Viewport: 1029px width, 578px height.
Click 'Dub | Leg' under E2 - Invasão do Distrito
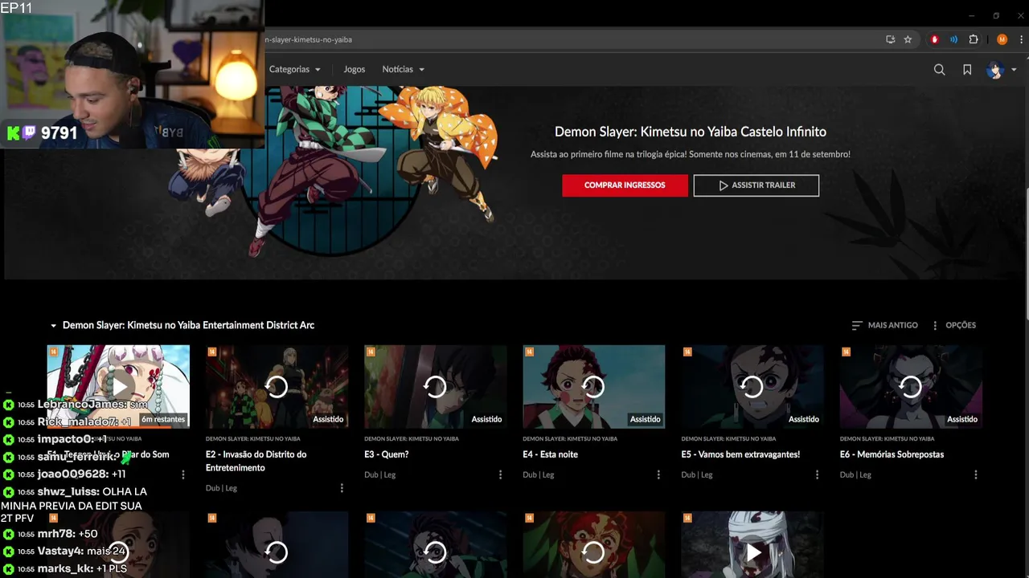coord(221,488)
